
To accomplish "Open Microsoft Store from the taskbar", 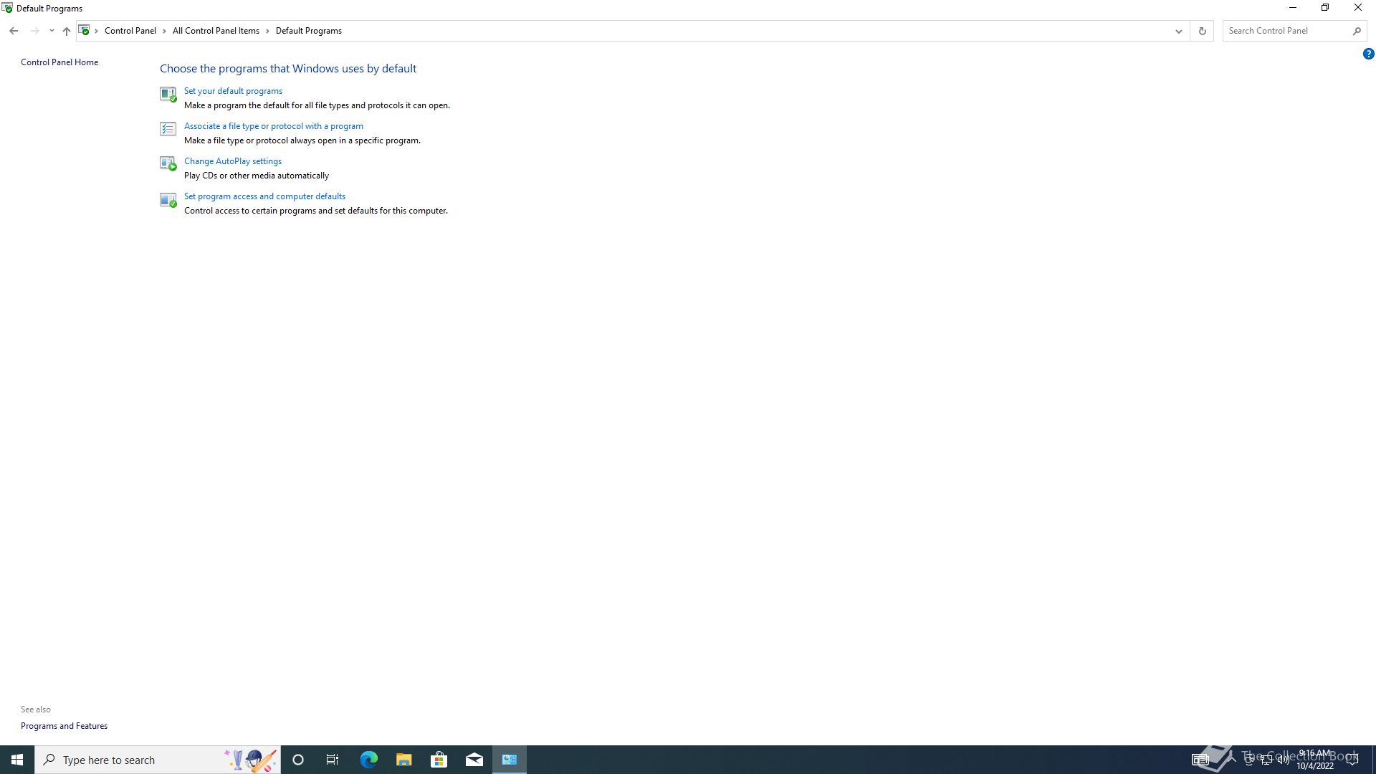I will [x=439, y=760].
